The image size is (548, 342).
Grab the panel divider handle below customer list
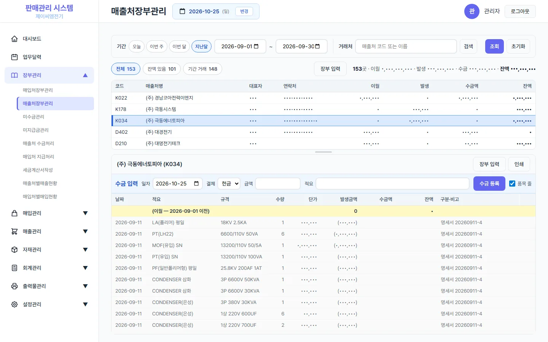pyautogui.click(x=323, y=152)
